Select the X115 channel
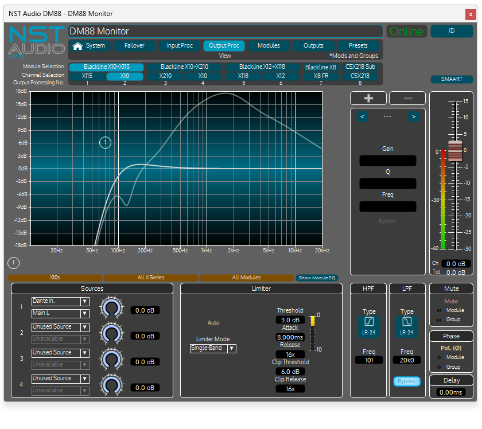 point(87,76)
